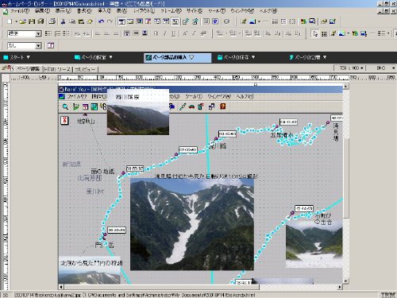The image size is (397, 298).
Task: Open the ファイル(F) menu
Action: (19, 11)
